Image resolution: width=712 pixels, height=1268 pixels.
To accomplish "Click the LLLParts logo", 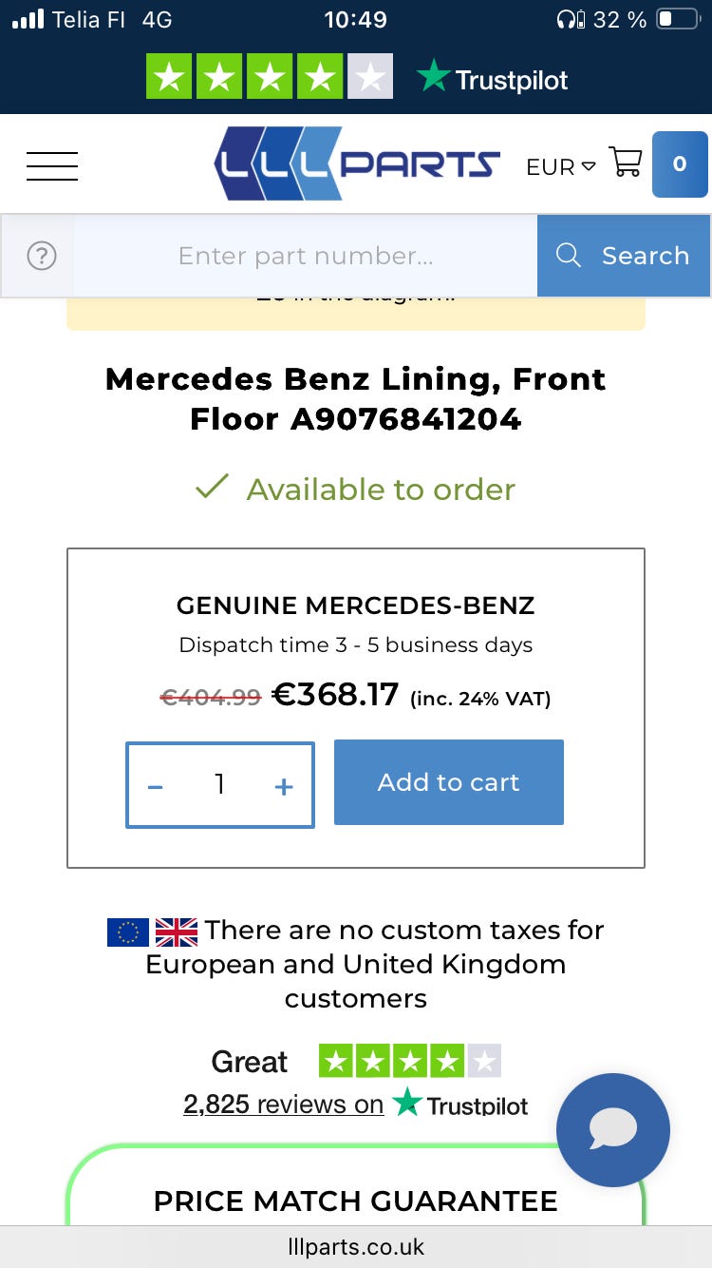I will click(x=357, y=163).
